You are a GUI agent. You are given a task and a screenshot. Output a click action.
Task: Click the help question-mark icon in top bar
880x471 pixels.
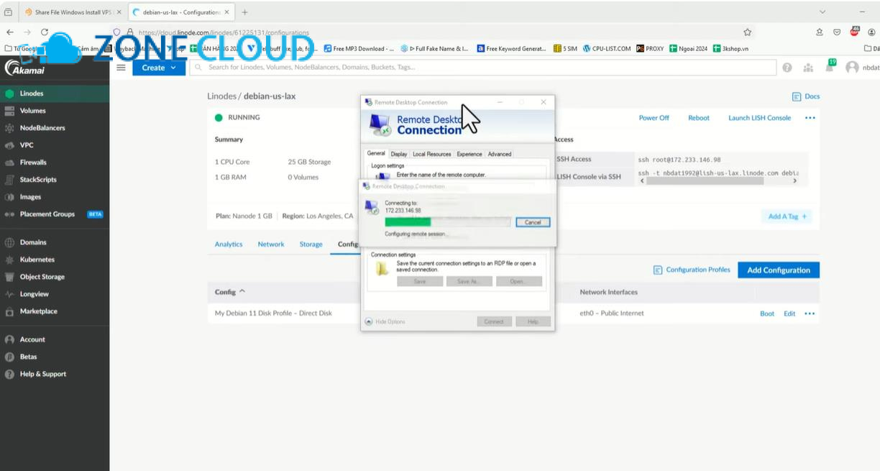(787, 67)
